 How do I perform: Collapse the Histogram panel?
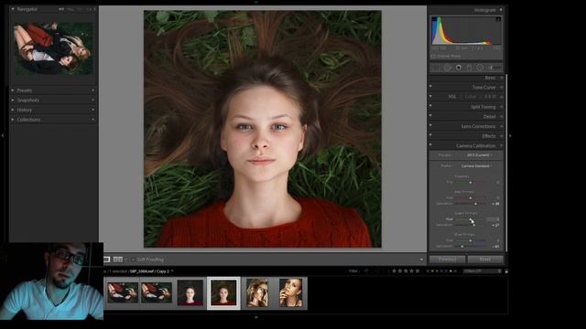point(501,10)
